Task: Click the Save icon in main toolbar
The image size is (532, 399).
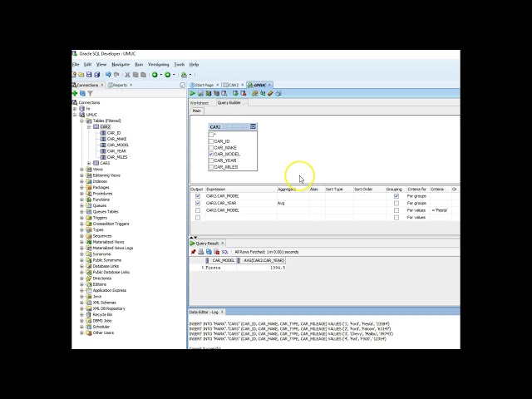Action: 89,75
